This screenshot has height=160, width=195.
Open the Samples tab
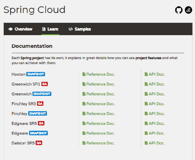80,29
